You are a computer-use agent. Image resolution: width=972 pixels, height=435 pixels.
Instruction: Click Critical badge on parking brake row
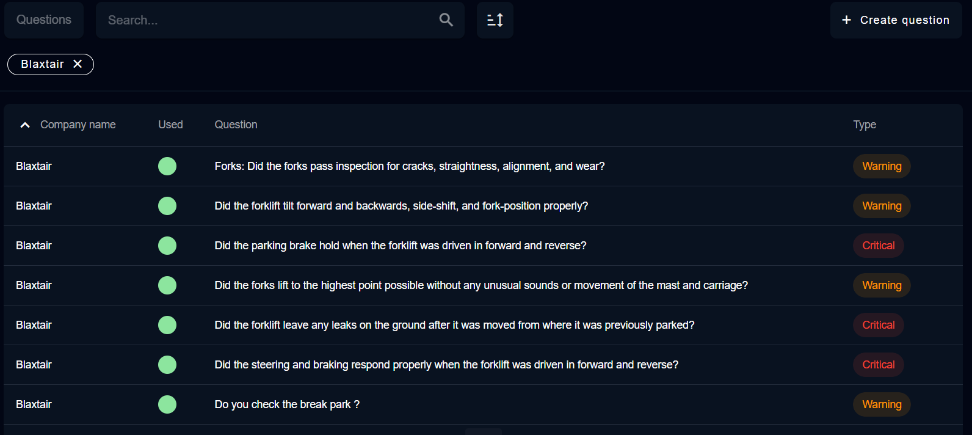click(x=878, y=246)
